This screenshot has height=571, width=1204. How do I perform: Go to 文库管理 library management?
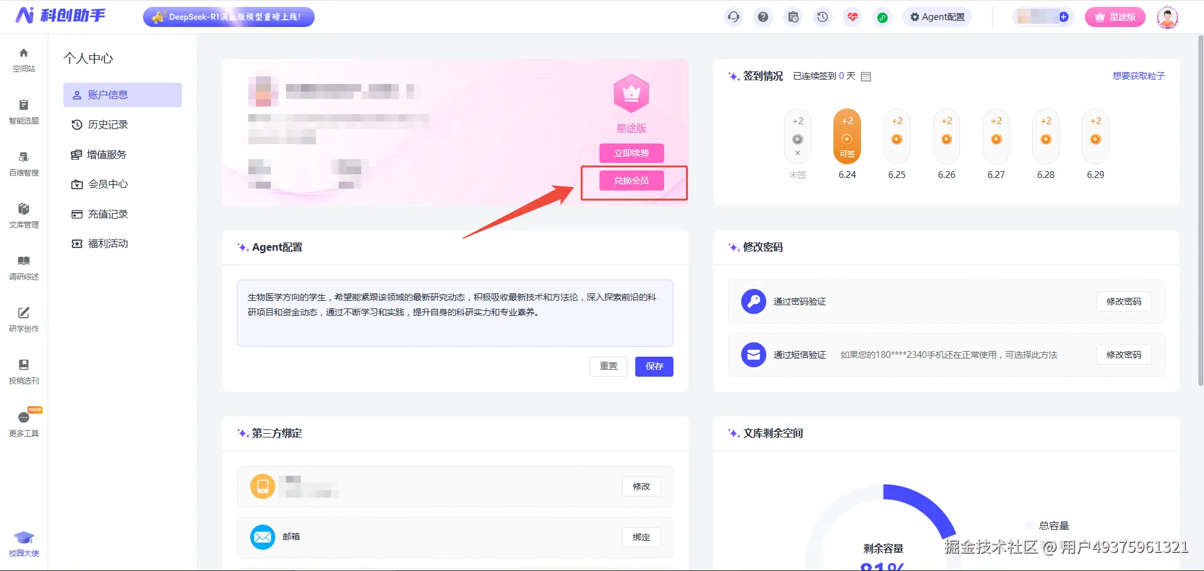(x=24, y=216)
